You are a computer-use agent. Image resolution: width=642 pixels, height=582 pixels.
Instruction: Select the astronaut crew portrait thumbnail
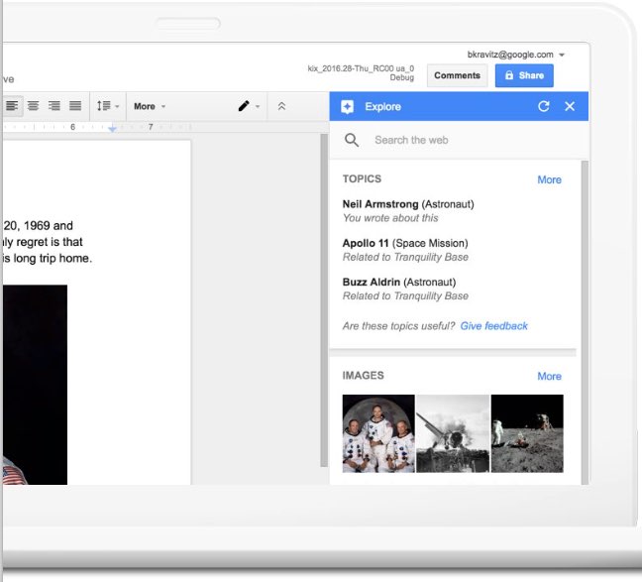(378, 433)
